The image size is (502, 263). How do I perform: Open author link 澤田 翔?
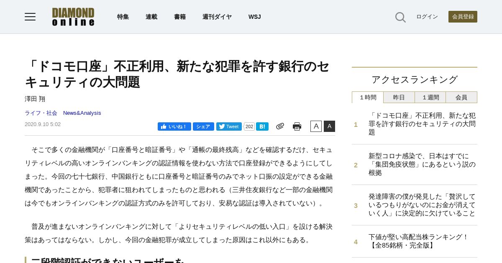[x=35, y=99]
